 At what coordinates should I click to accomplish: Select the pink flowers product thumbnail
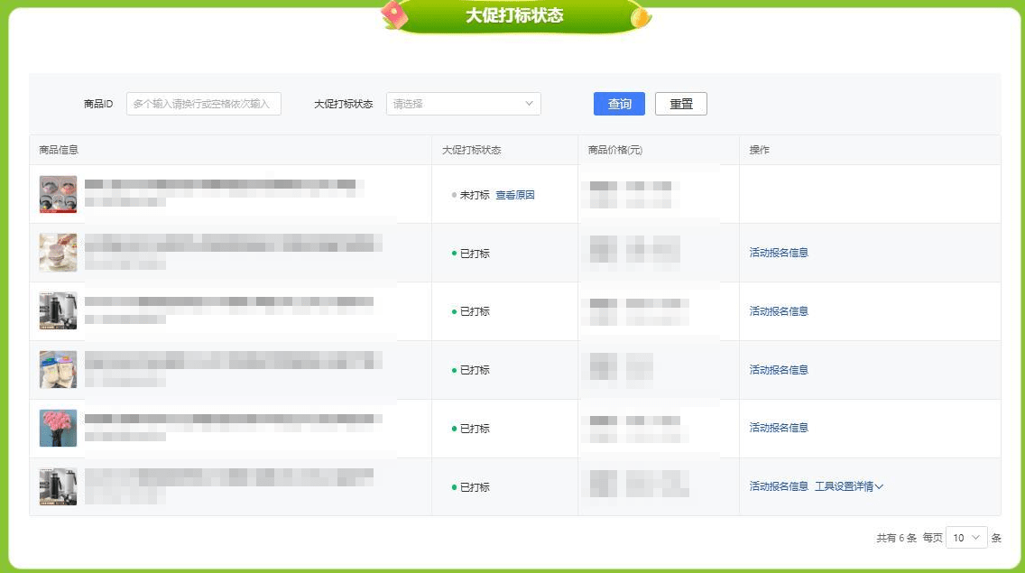(x=58, y=428)
